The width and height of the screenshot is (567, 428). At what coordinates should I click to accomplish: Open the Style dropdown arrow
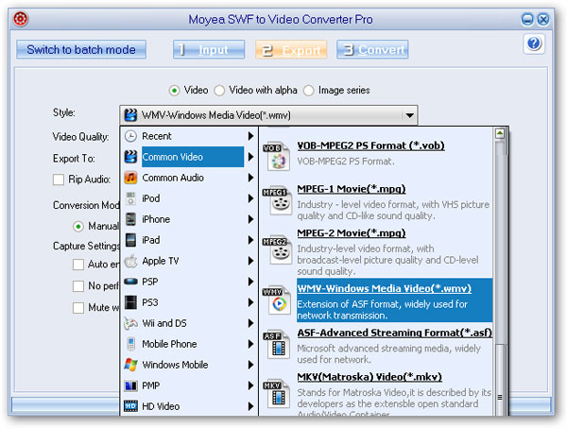point(409,115)
